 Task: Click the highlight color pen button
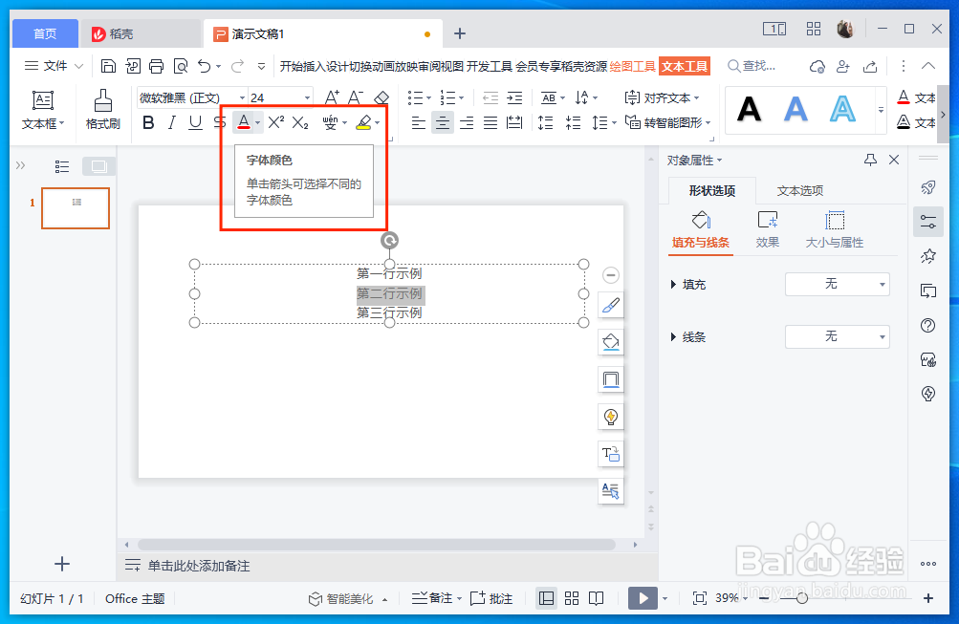363,122
